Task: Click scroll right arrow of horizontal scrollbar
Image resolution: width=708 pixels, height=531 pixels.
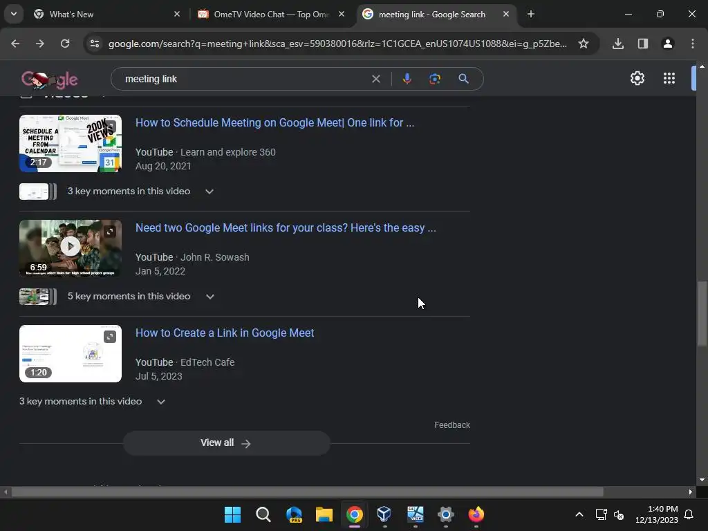Action: [x=691, y=492]
